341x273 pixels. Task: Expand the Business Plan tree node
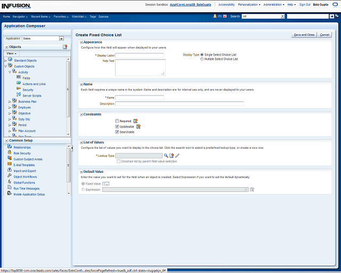[10, 101]
